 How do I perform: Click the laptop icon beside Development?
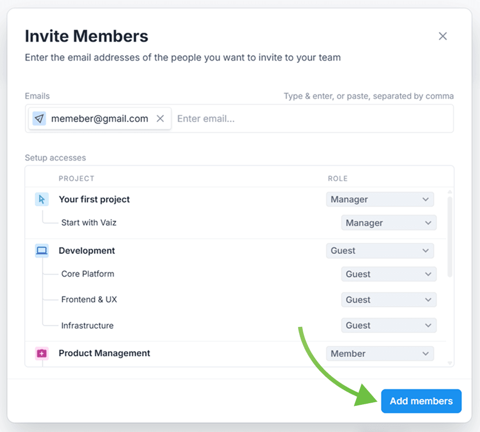42,251
